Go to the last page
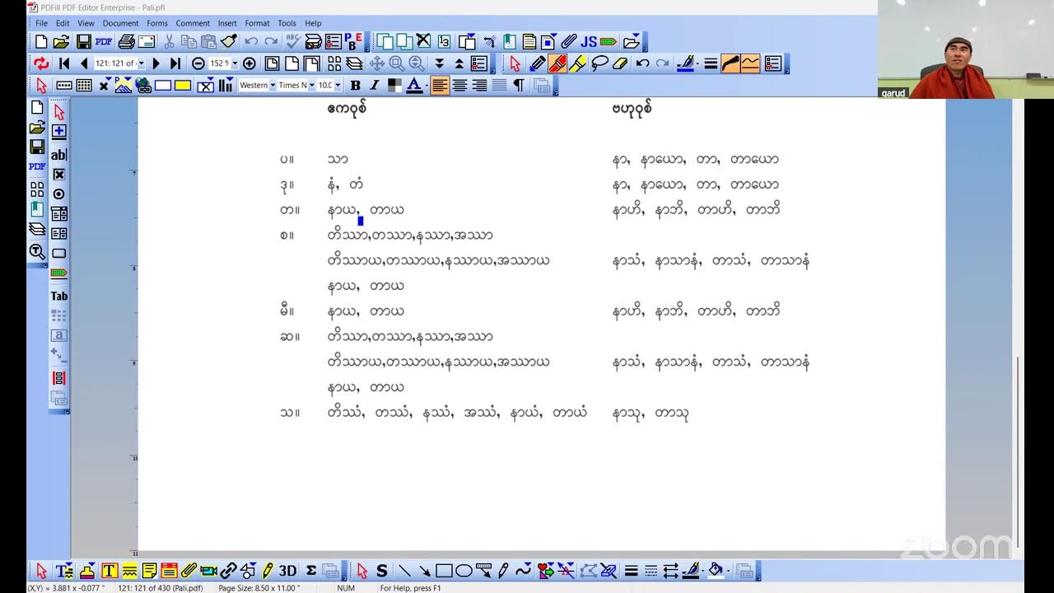Screen dimensions: 1054x593 [175, 63]
